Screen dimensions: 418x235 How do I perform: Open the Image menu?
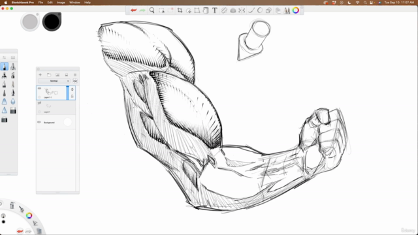(61, 3)
